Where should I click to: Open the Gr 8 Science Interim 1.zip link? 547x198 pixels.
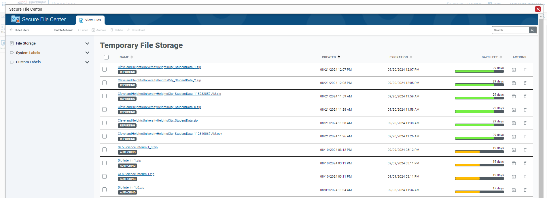click(x=136, y=174)
